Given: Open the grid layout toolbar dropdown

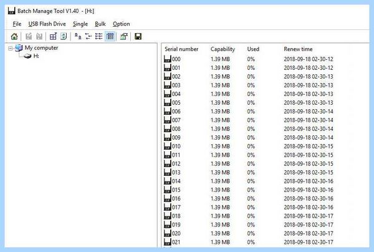Looking at the screenshot, I should tap(53, 37).
